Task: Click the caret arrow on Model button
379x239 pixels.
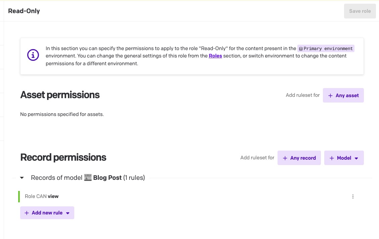Action: coord(356,158)
